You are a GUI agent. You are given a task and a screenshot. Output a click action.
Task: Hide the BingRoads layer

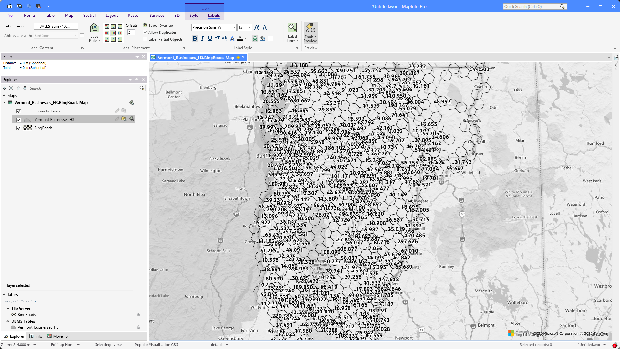pyautogui.click(x=19, y=128)
